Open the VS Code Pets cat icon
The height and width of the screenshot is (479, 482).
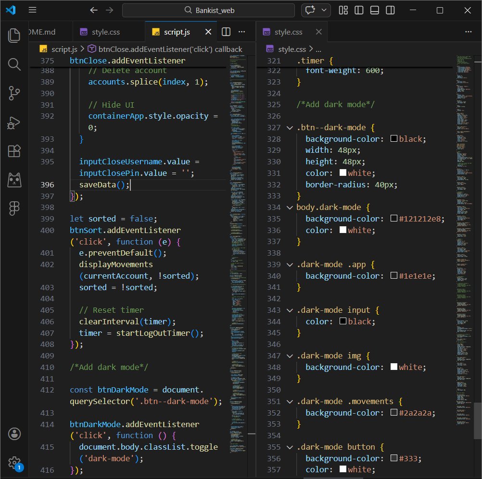coord(14,181)
